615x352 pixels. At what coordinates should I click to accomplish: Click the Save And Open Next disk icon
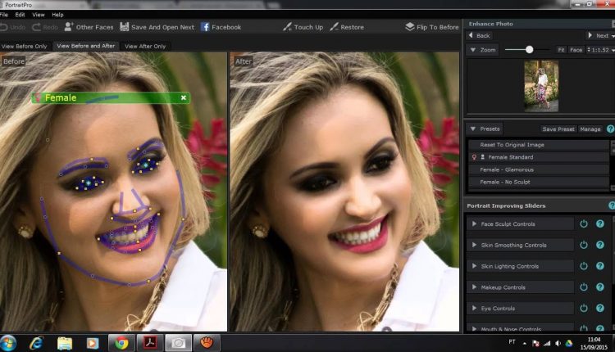(x=125, y=27)
